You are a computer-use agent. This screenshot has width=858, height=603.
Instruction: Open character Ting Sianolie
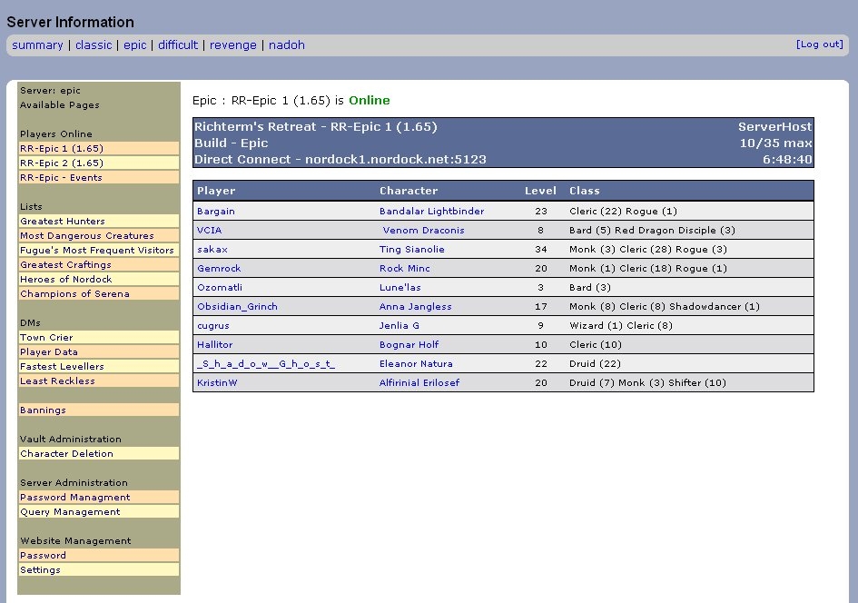(x=411, y=250)
